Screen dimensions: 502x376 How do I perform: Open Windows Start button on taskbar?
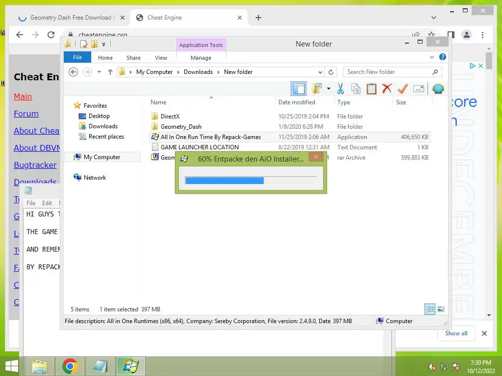point(12,366)
